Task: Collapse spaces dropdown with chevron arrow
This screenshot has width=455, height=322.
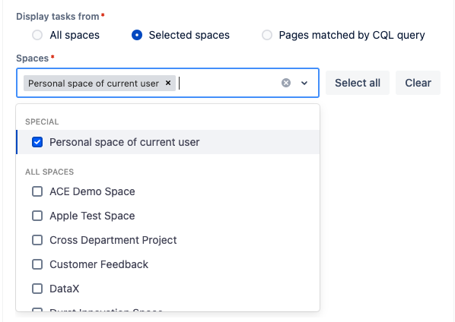Action: [x=304, y=83]
